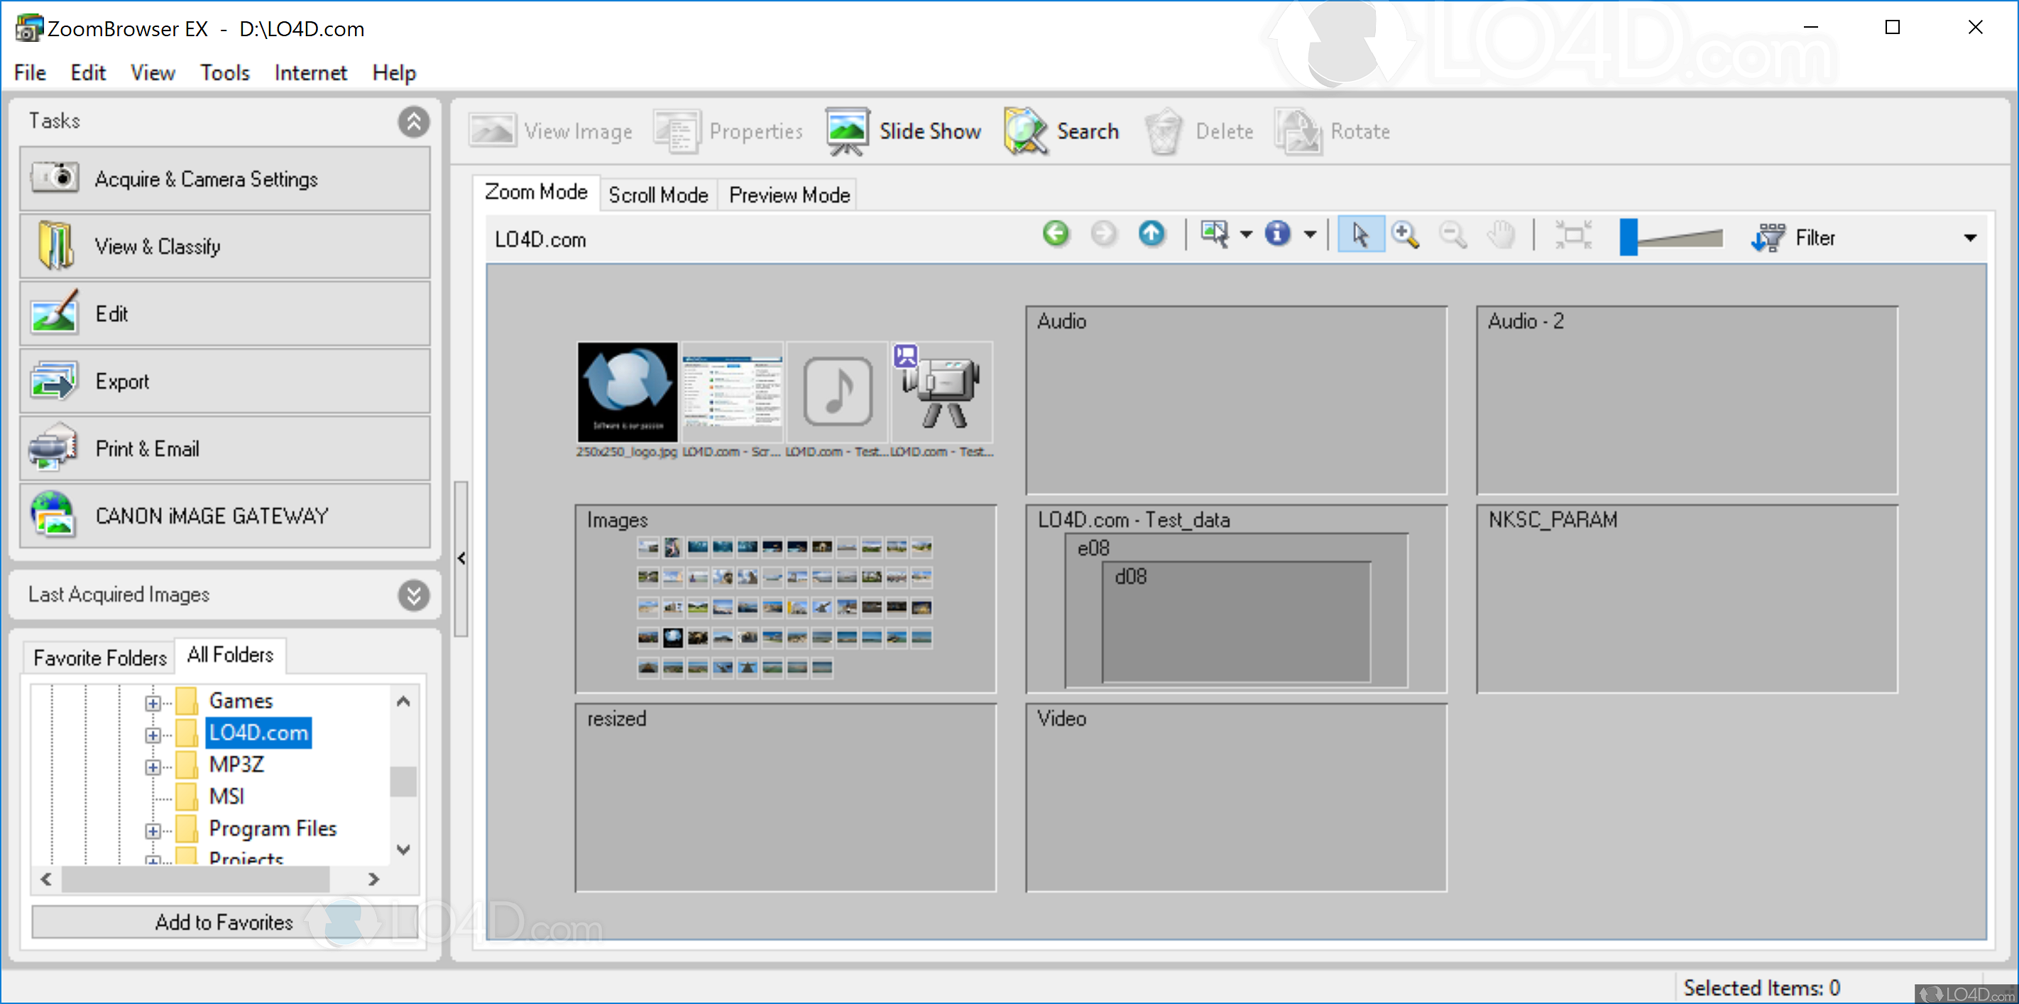Open Search from the toolbar
Screen dimensions: 2019x1004
pos(1063,131)
